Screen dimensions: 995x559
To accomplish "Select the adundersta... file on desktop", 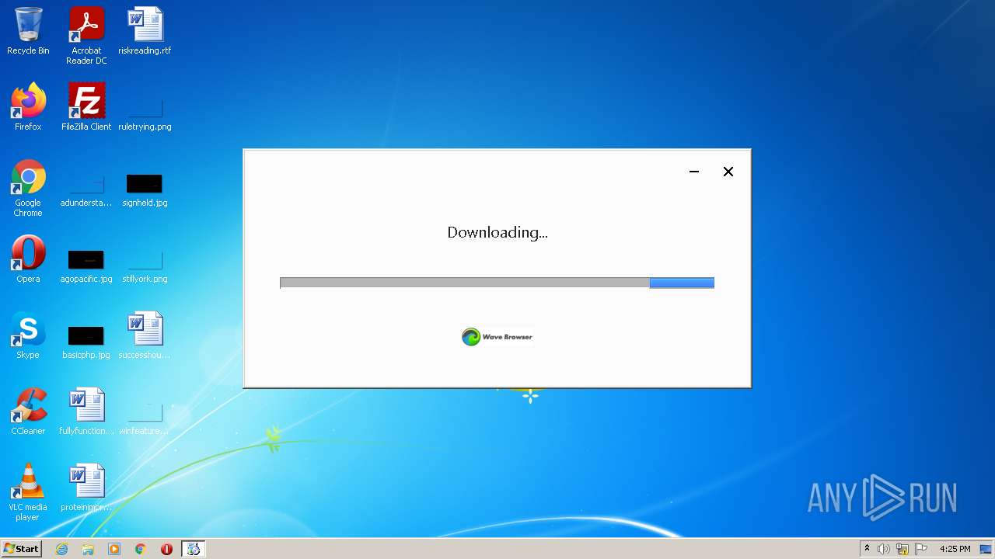I will (86, 190).
